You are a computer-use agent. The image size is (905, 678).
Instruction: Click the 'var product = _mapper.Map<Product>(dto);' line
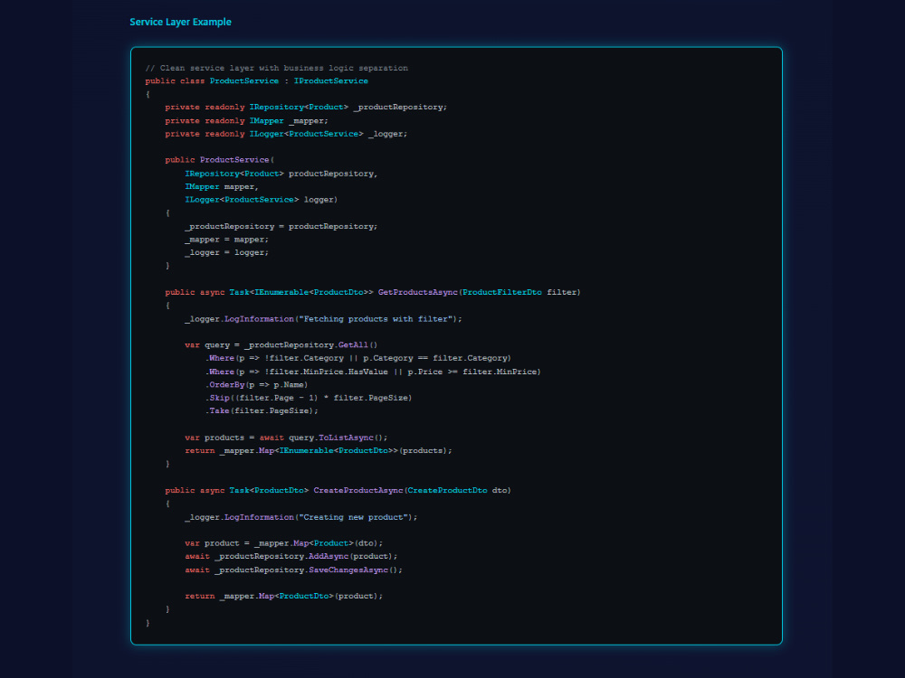pyautogui.click(x=283, y=543)
